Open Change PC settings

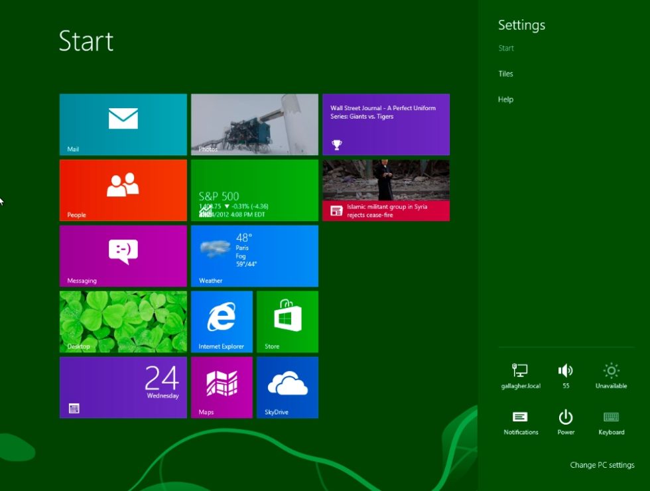[602, 464]
